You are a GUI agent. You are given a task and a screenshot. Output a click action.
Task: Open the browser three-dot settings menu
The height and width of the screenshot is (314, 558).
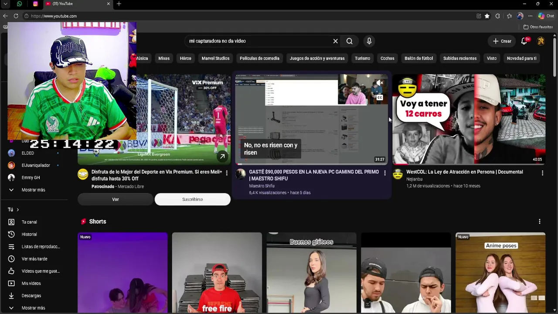[x=531, y=16]
